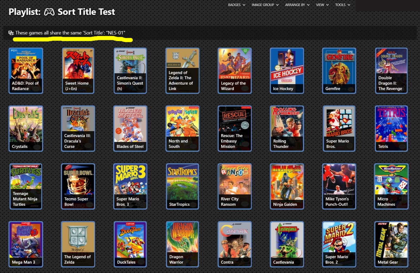Image resolution: width=420 pixels, height=273 pixels.
Task: Open the Ice Hockey game tile
Action: [287, 70]
